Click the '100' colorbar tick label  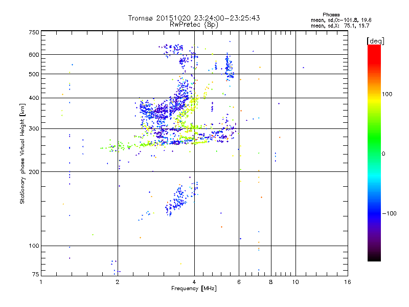387,94
